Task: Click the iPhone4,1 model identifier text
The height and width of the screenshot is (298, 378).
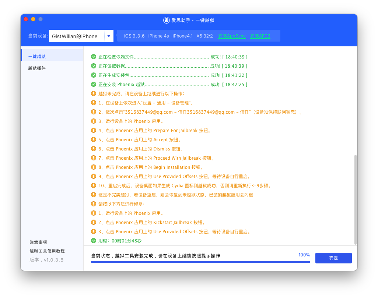Action: (183, 36)
